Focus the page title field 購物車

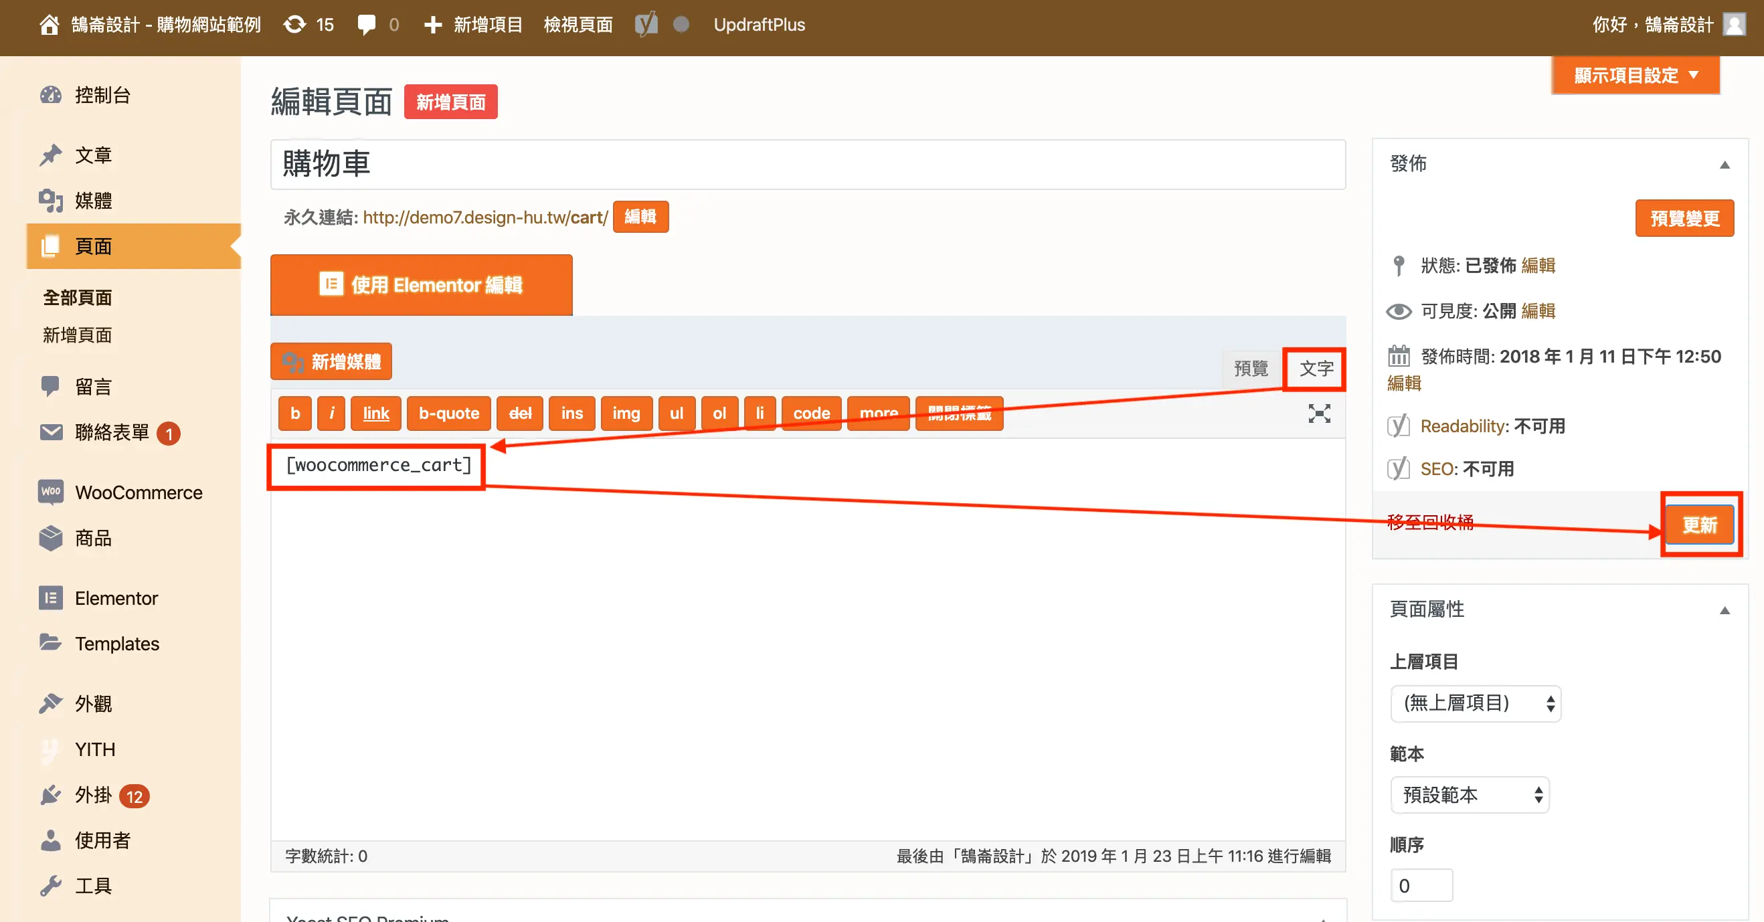click(808, 165)
